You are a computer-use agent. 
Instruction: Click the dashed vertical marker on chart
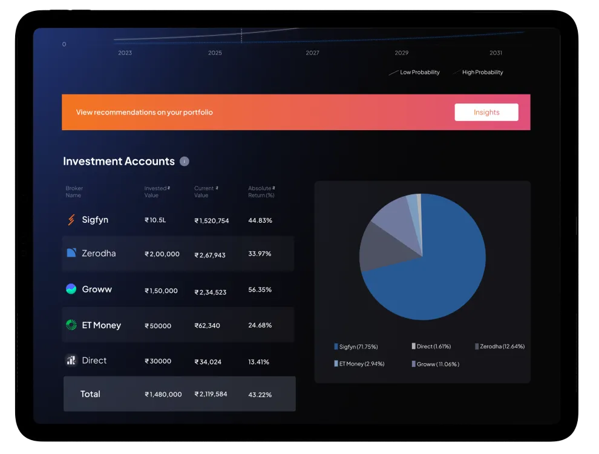[241, 36]
